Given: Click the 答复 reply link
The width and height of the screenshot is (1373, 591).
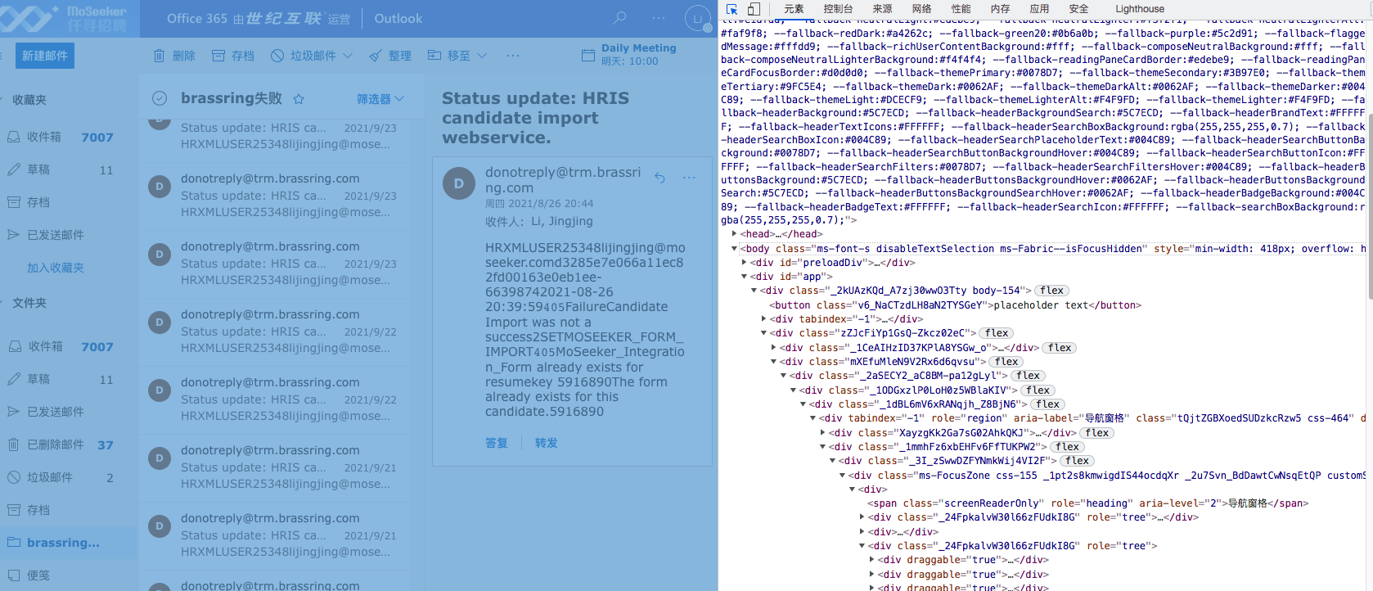Looking at the screenshot, I should click(x=497, y=443).
